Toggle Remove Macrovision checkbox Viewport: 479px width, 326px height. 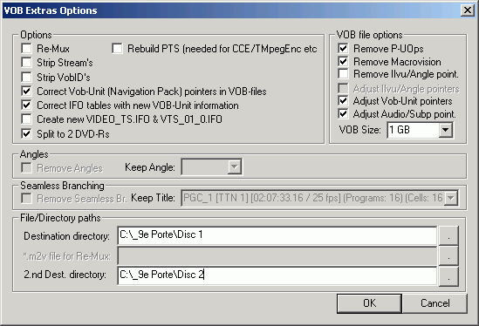343,61
